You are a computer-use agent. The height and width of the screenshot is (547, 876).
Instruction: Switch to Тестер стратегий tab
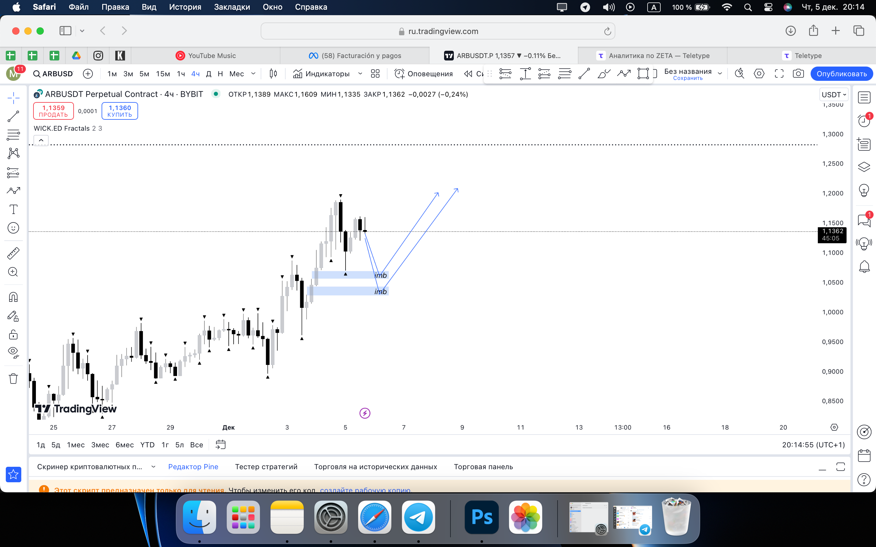[x=266, y=467]
